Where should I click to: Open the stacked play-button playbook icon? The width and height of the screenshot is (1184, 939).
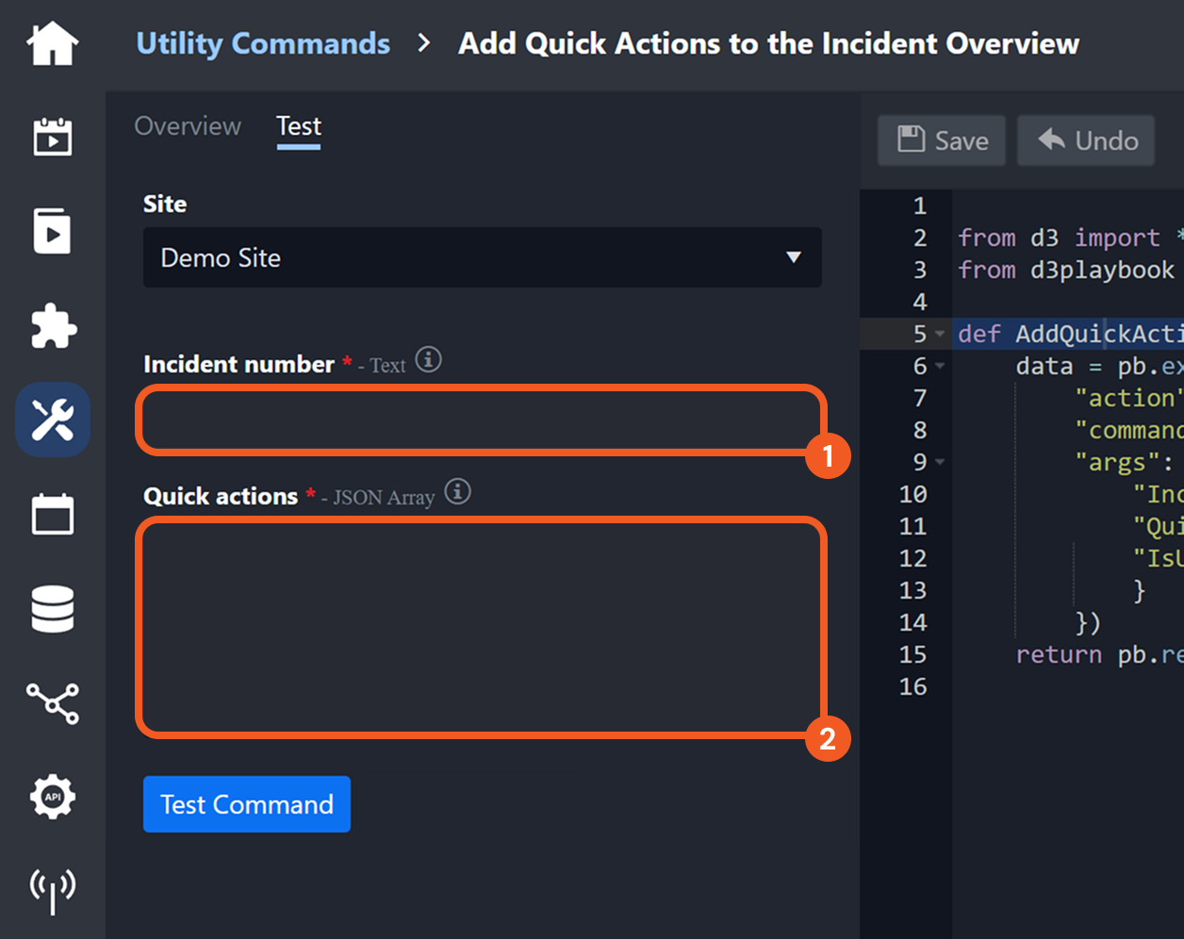click(53, 232)
